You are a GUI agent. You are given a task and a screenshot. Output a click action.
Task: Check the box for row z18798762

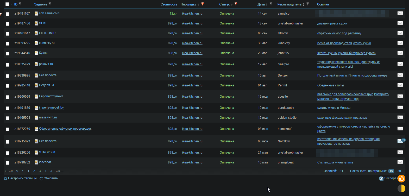[8, 163]
